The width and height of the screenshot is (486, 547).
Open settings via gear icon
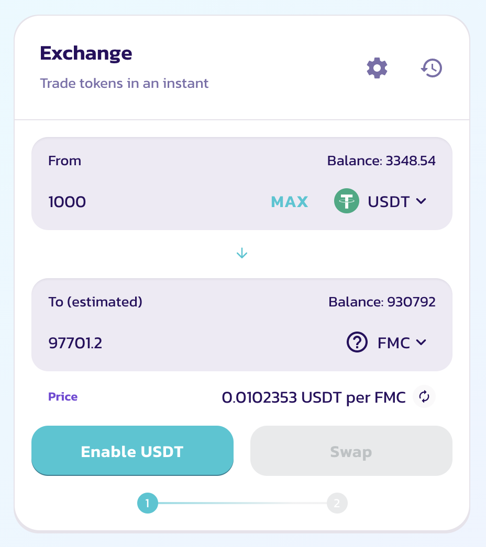pyautogui.click(x=377, y=68)
